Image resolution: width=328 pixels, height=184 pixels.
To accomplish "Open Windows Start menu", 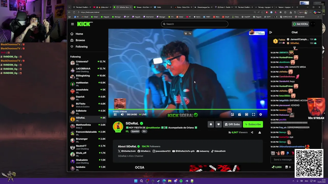I will 136,181.
